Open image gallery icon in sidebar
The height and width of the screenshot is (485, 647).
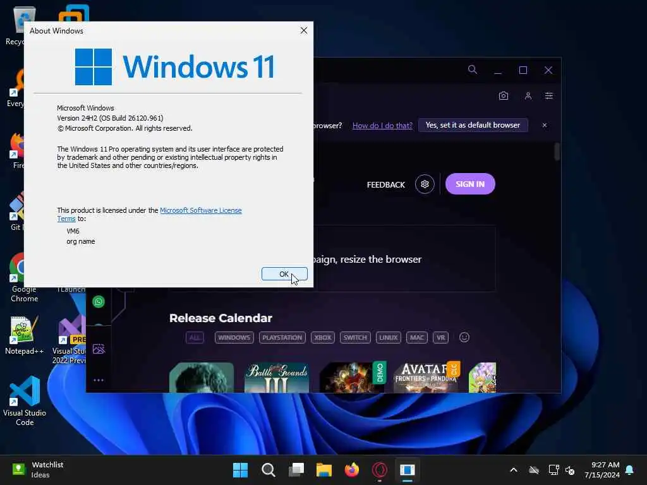pyautogui.click(x=99, y=349)
